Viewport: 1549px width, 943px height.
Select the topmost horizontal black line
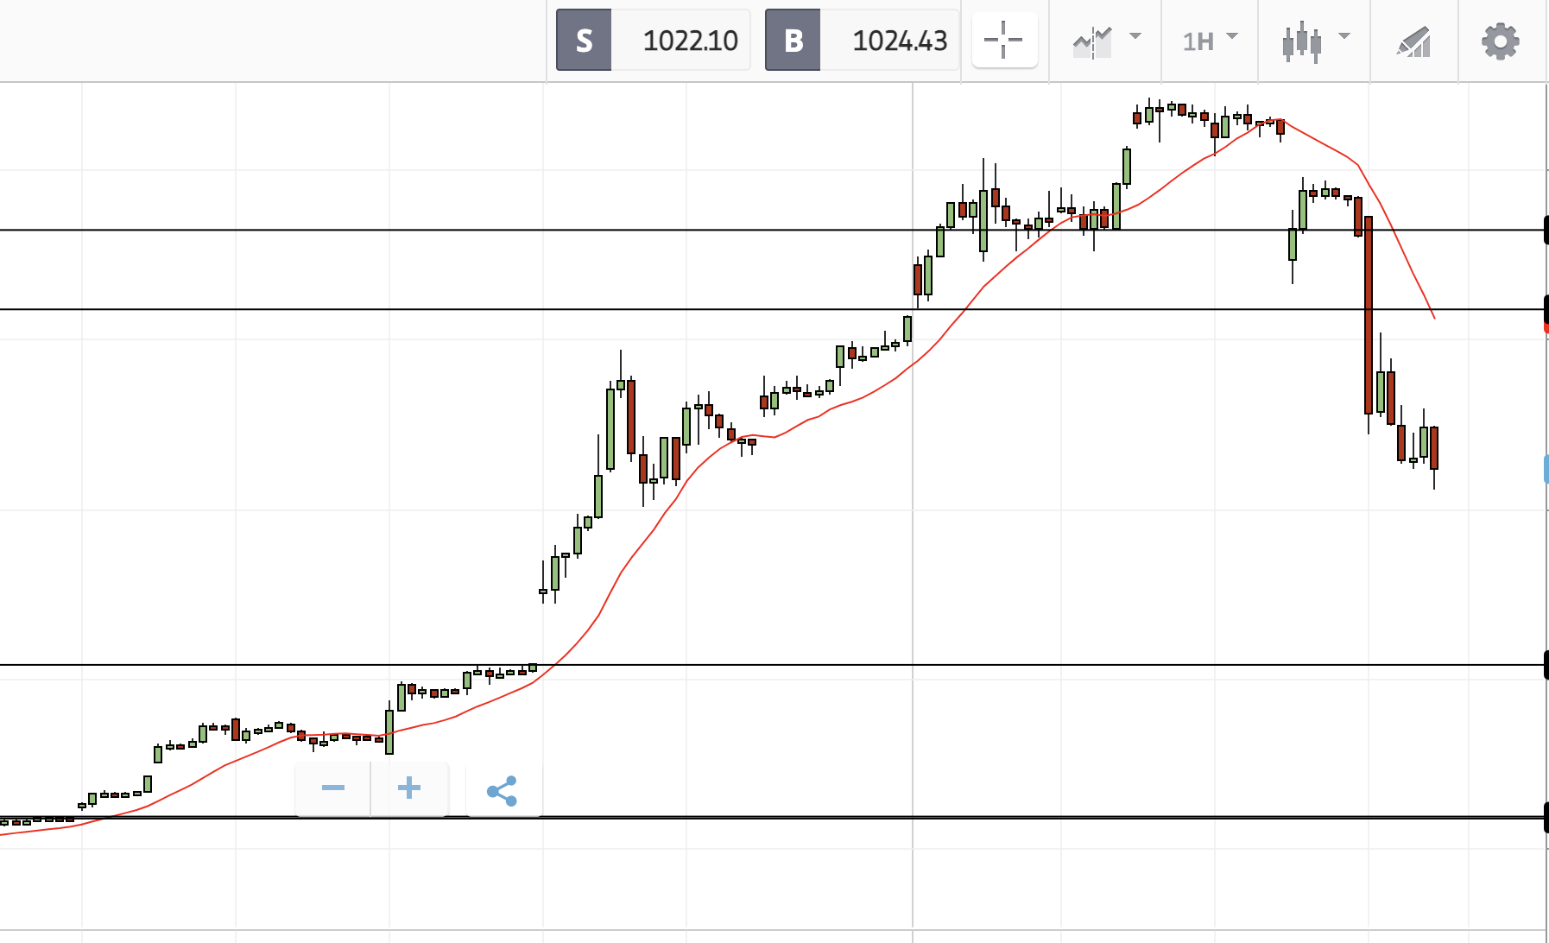432,231
